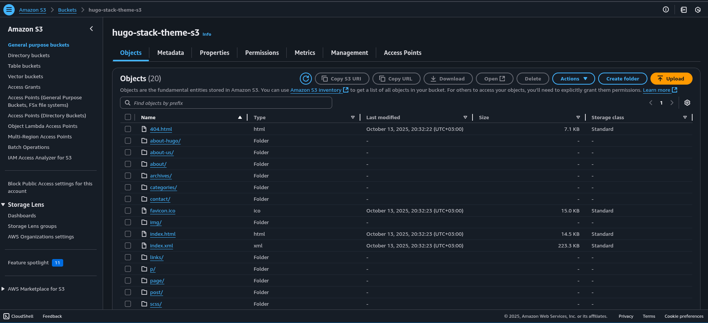This screenshot has width=708, height=323.
Task: Expand the AWS Marketplace for S3 section
Action: 3,289
